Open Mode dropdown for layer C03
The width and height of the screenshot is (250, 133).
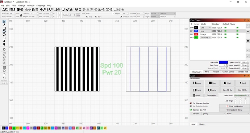pos(205,37)
